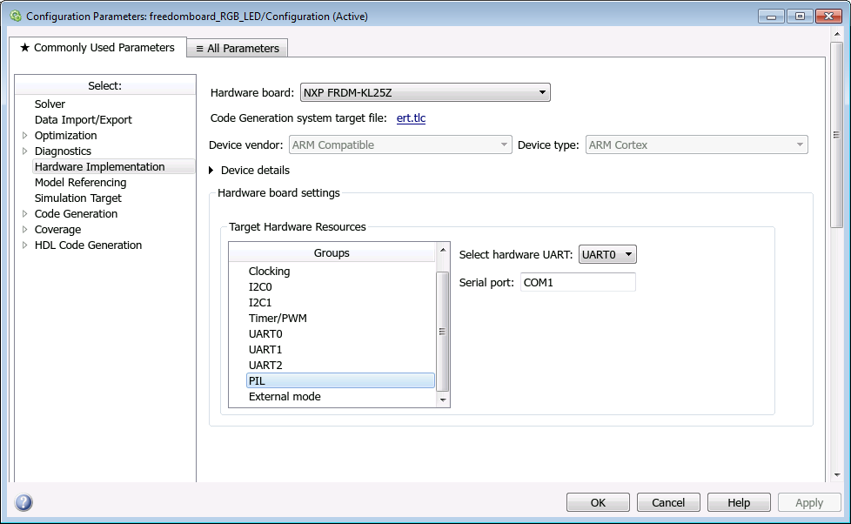Switch to the All Parameters tab
Viewport: 851px width, 524px height.
point(237,48)
